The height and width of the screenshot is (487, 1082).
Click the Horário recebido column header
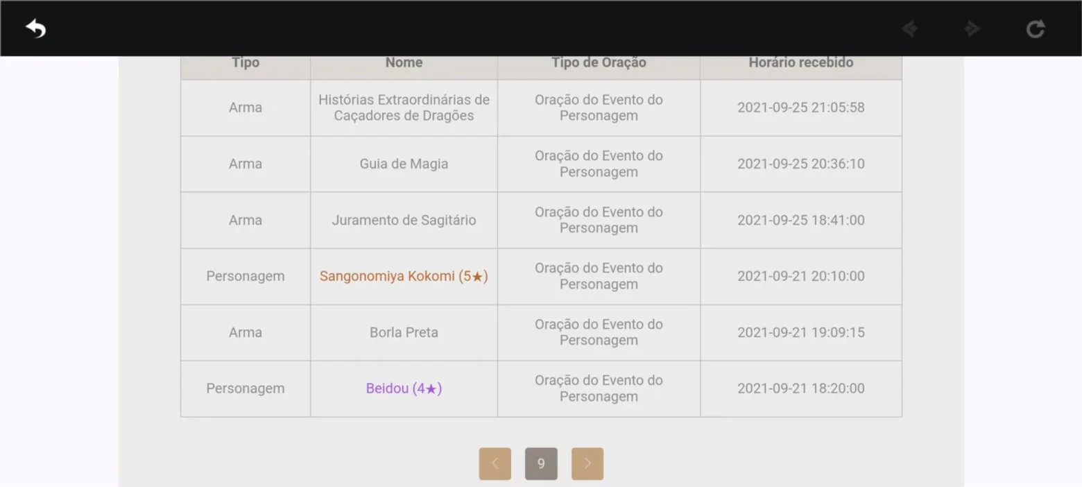(x=801, y=62)
